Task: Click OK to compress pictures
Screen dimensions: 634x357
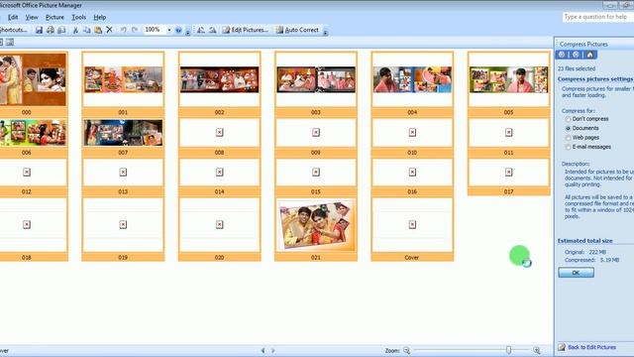Action: (576, 273)
